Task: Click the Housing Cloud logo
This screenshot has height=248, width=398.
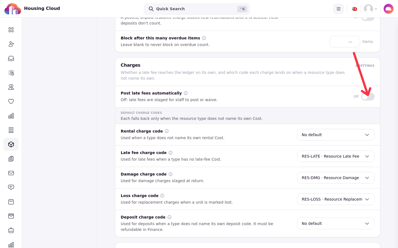Action: coord(13,9)
